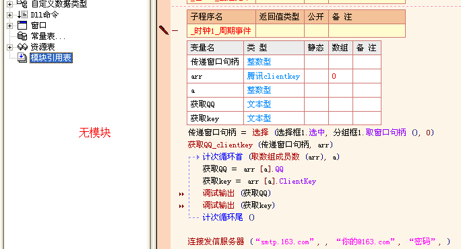Click the 连接发信服务器 command

pos(216,242)
